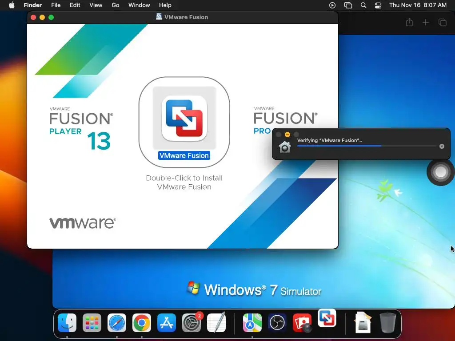This screenshot has height=341, width=455.
Task: Minimize the Verifying dialog with yellow button
Action: [287, 135]
